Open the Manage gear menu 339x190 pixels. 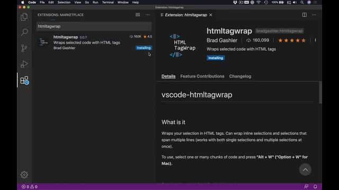click(24, 175)
